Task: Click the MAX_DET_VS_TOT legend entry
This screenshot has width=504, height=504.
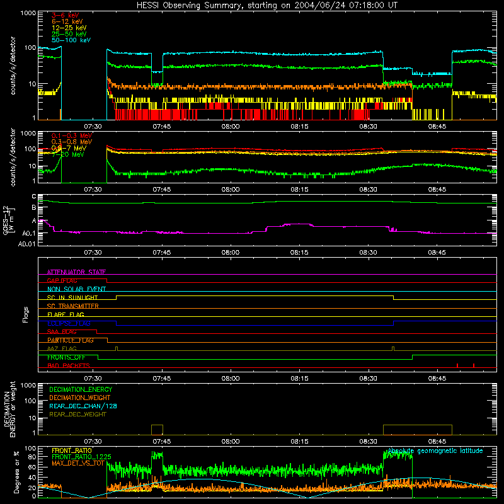Action: pyautogui.click(x=78, y=463)
